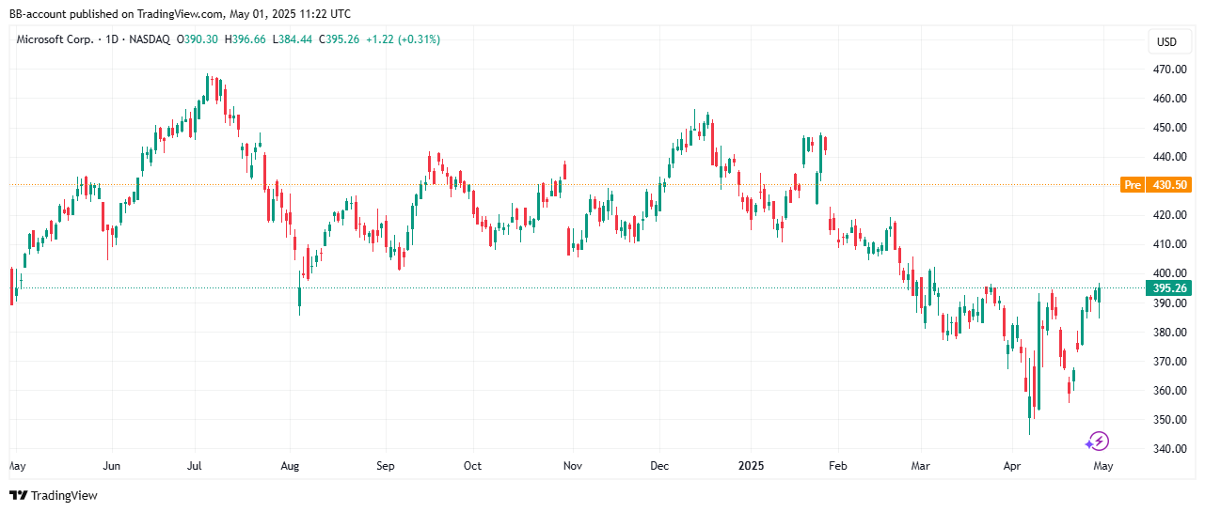Select the green 395.26 last price tag

pyautogui.click(x=1169, y=287)
